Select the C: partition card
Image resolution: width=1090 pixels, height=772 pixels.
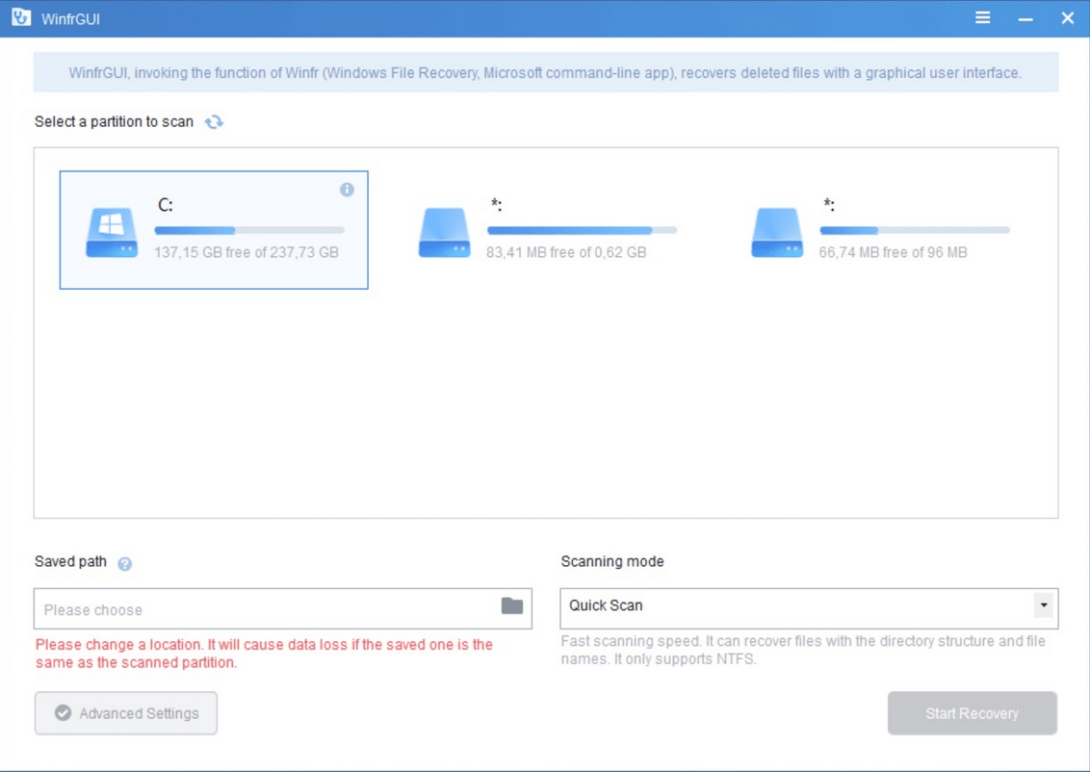tap(214, 230)
